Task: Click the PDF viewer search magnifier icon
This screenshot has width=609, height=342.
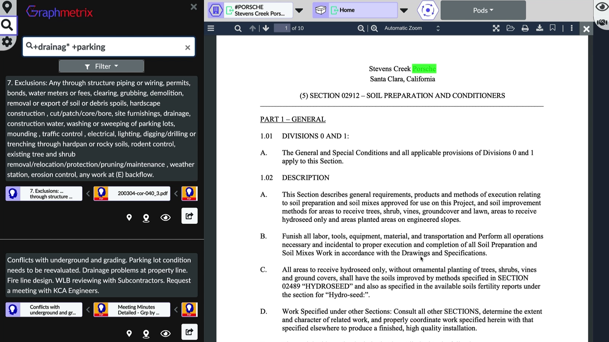Action: [238, 28]
